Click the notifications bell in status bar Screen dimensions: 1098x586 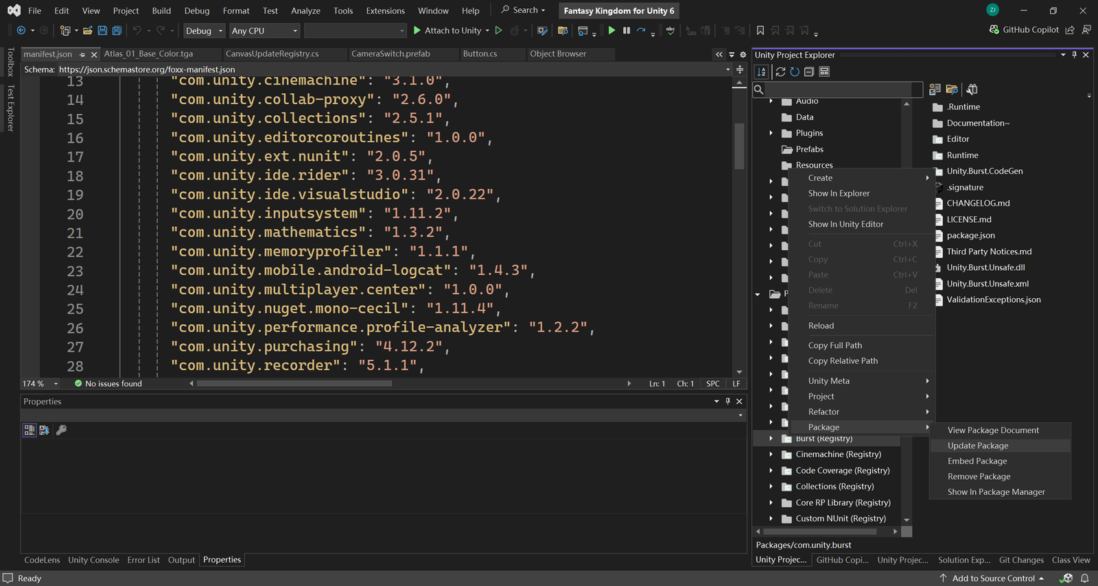coord(1084,578)
